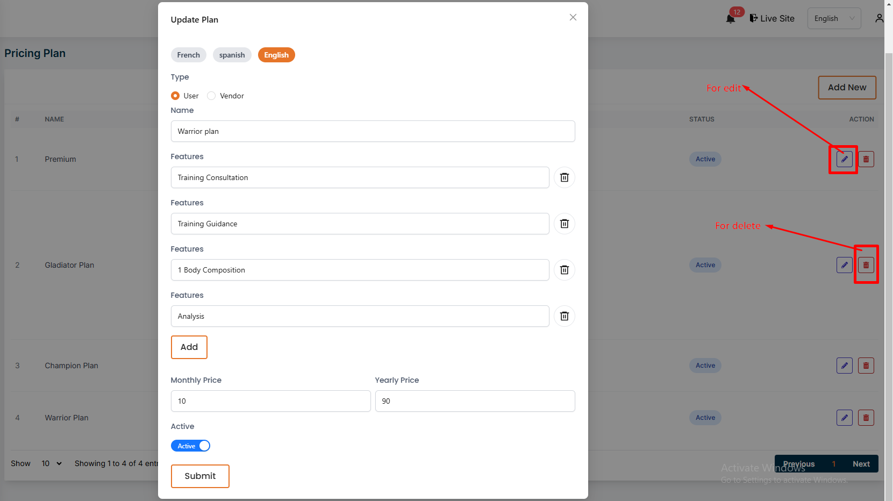Close the Update Plan dialog
Image resolution: width=893 pixels, height=501 pixels.
pos(573,17)
